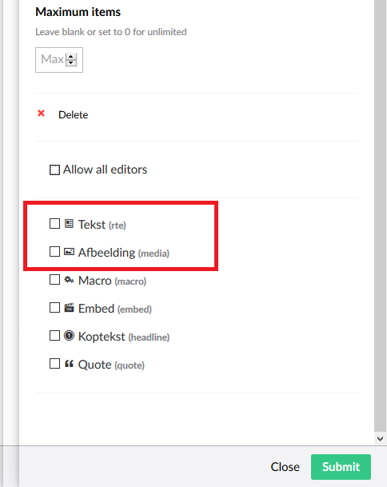Viewport: 387px width, 487px height.
Task: Click the Delete link
Action: pos(73,115)
